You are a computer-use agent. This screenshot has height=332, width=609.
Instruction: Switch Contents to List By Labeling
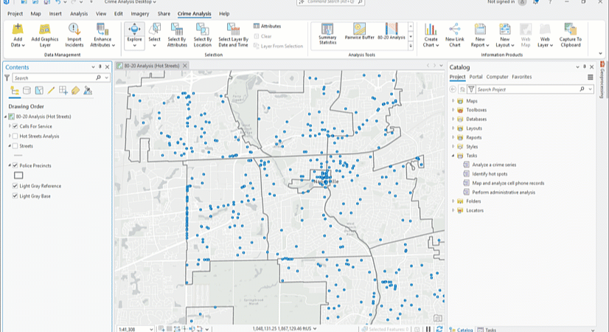(75, 91)
